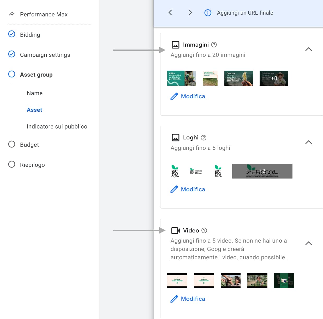Click Modifica under the videos
This screenshot has width=323, height=319.
[193, 299]
